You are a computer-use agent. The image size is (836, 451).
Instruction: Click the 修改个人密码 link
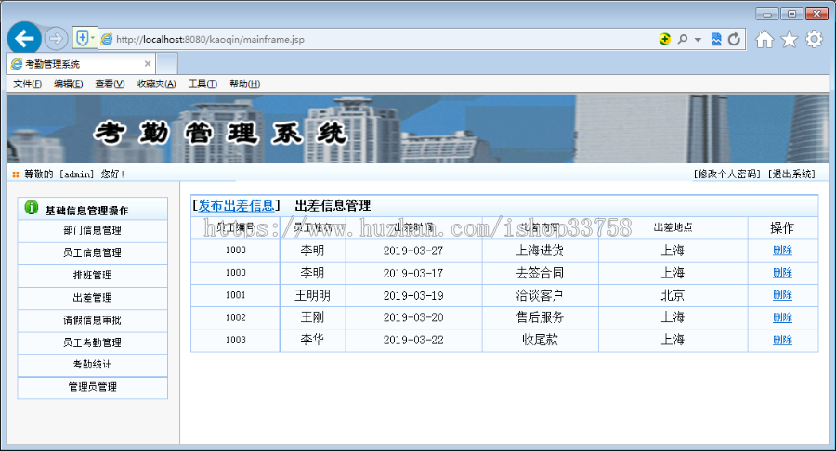pyautogui.click(x=726, y=174)
